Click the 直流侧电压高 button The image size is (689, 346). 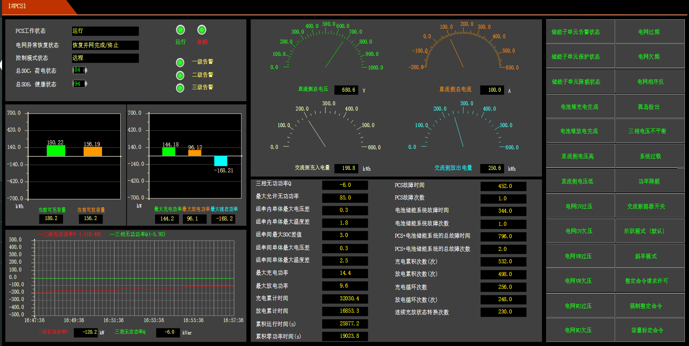pyautogui.click(x=580, y=156)
